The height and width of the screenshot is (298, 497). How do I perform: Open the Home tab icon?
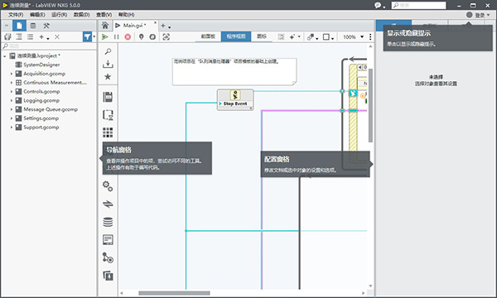(x=105, y=26)
